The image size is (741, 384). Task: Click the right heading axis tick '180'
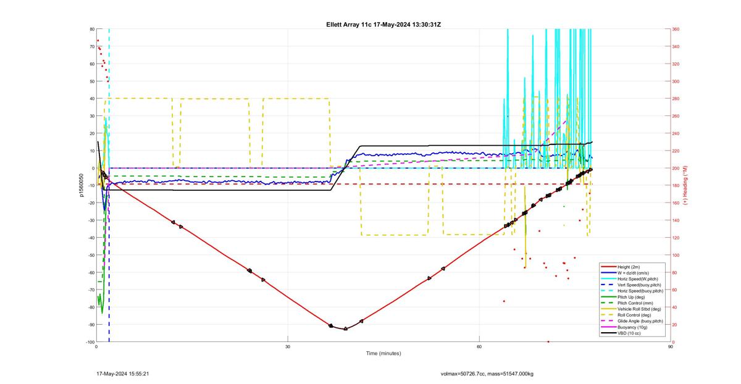click(x=676, y=185)
